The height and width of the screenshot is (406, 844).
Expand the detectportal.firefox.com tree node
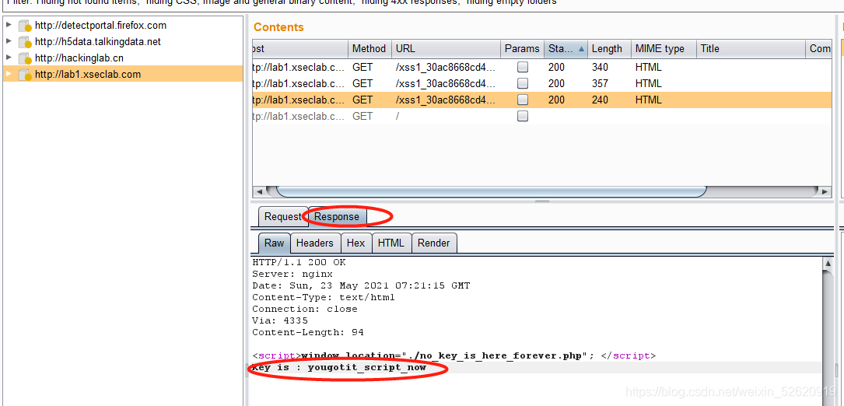click(x=8, y=26)
